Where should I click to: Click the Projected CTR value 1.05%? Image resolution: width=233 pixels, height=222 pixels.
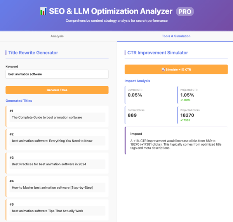tap(187, 95)
